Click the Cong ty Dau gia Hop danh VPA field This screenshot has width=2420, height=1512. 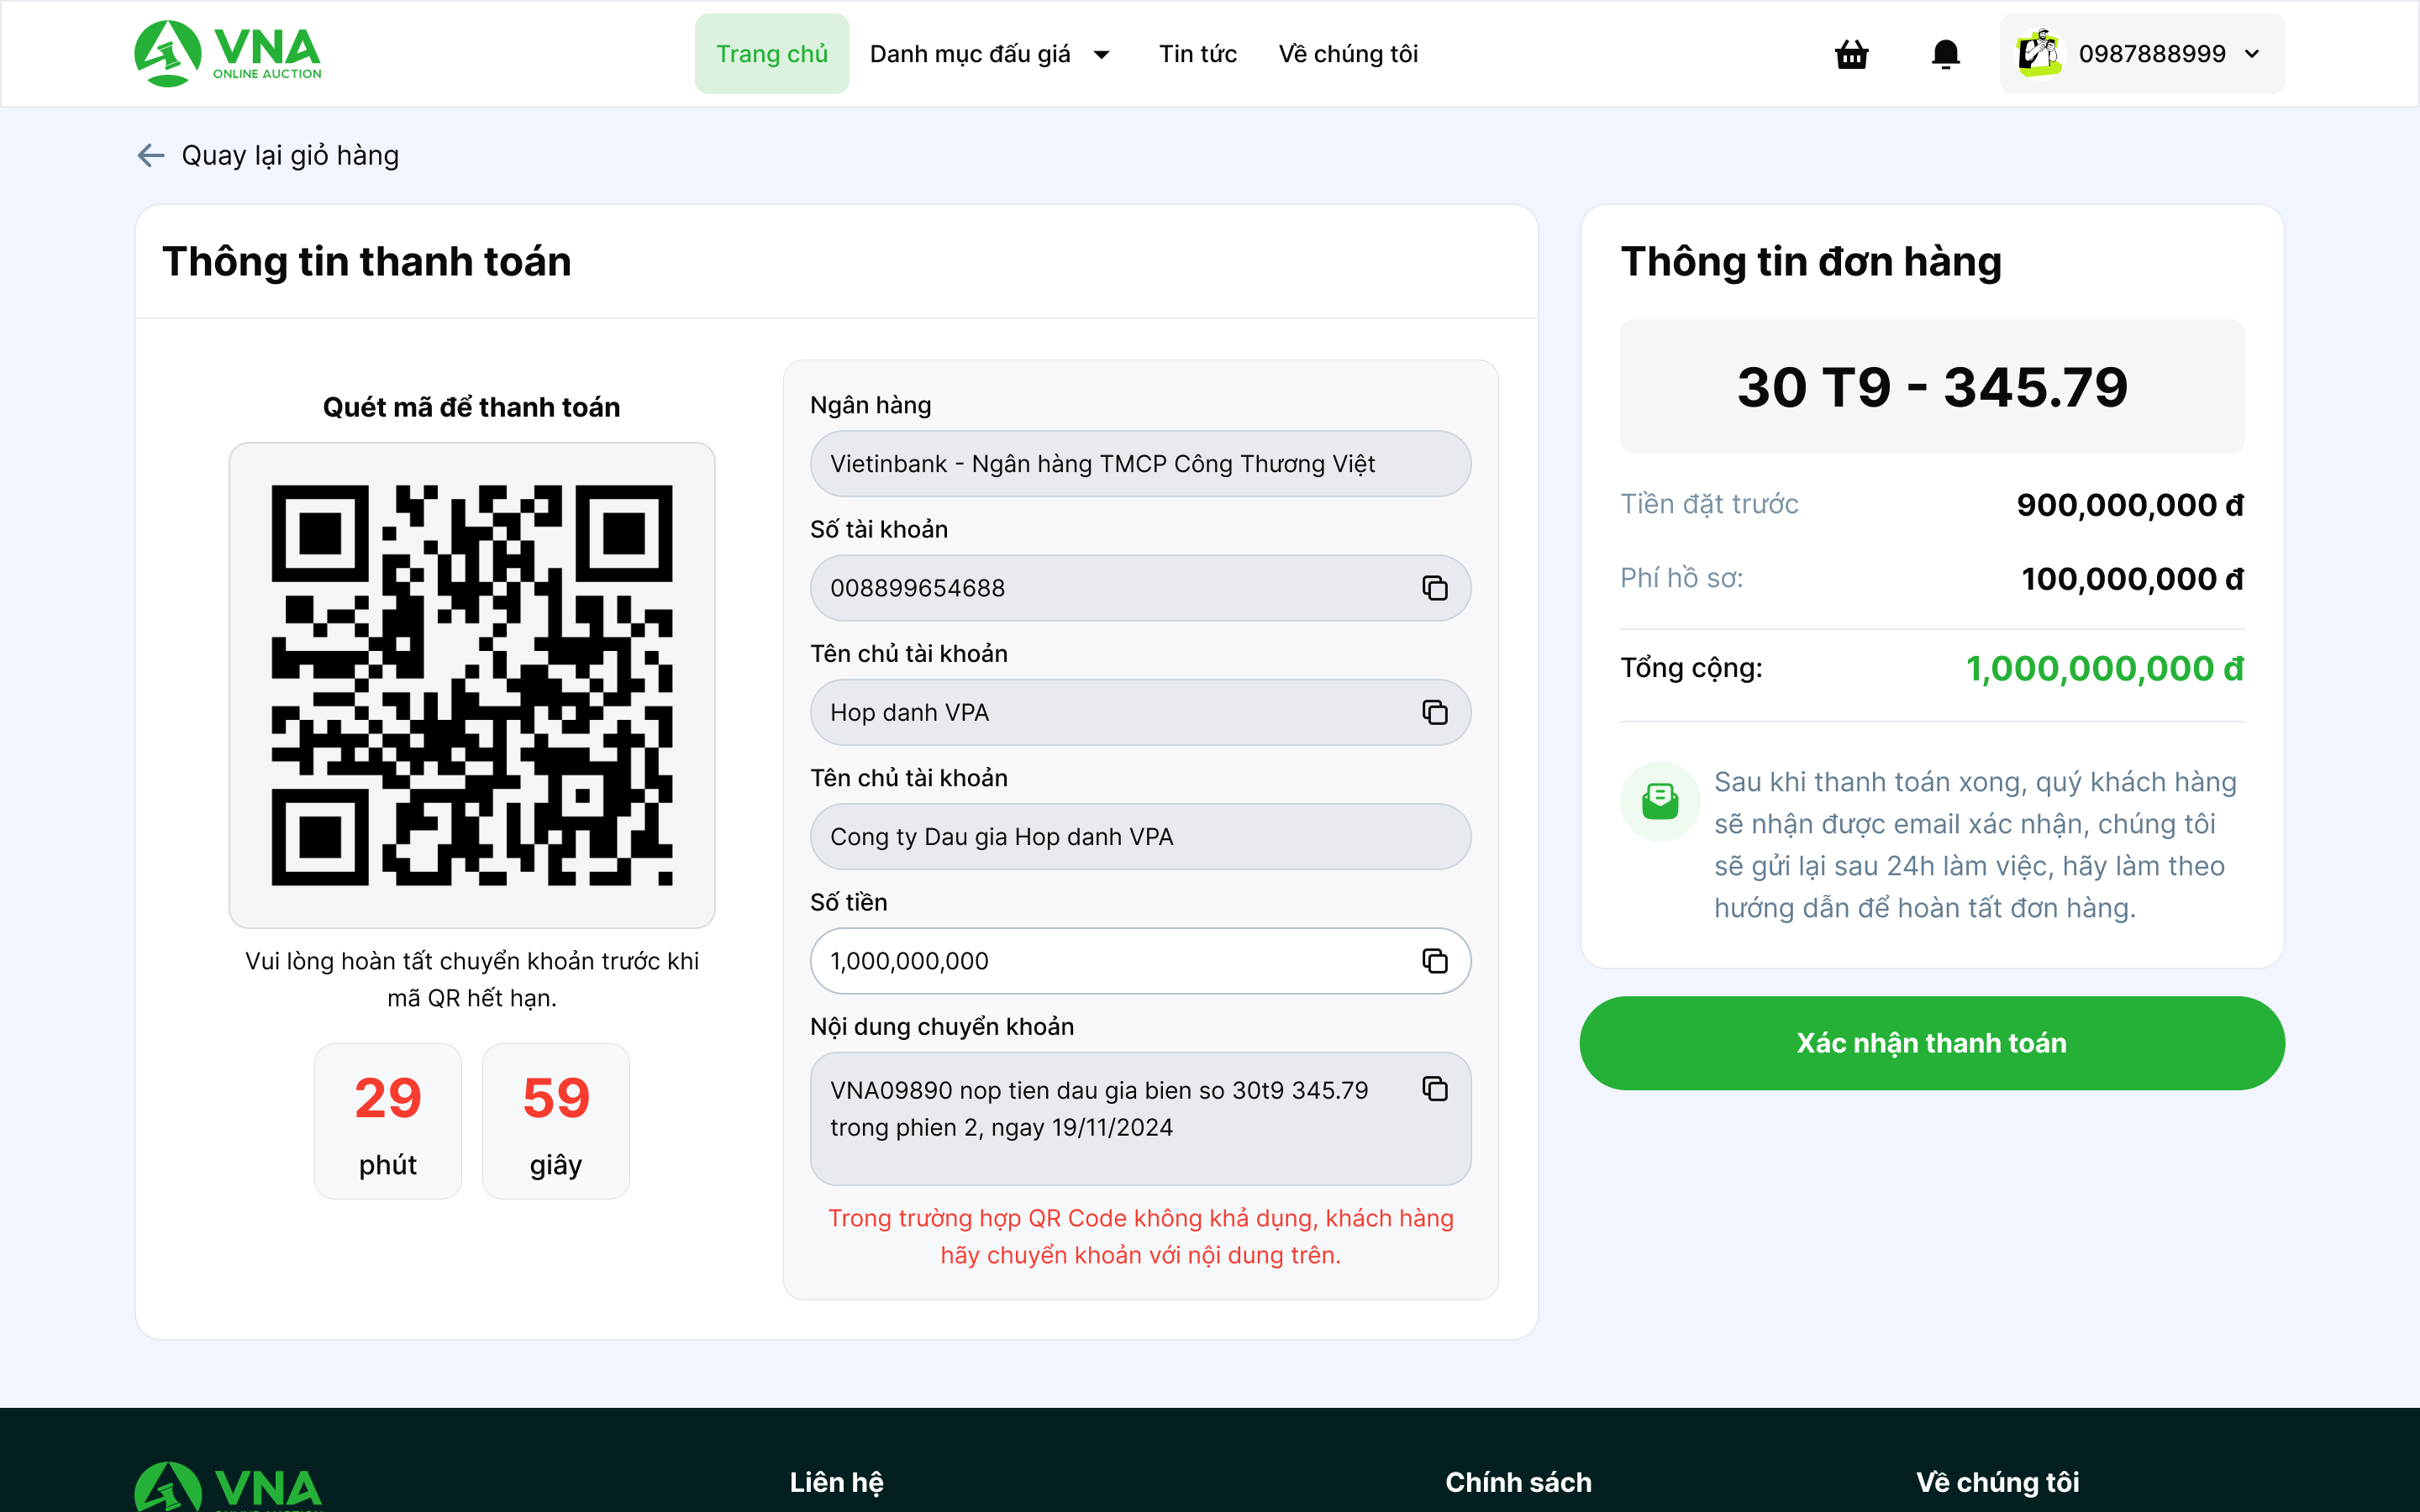pyautogui.click(x=1140, y=837)
